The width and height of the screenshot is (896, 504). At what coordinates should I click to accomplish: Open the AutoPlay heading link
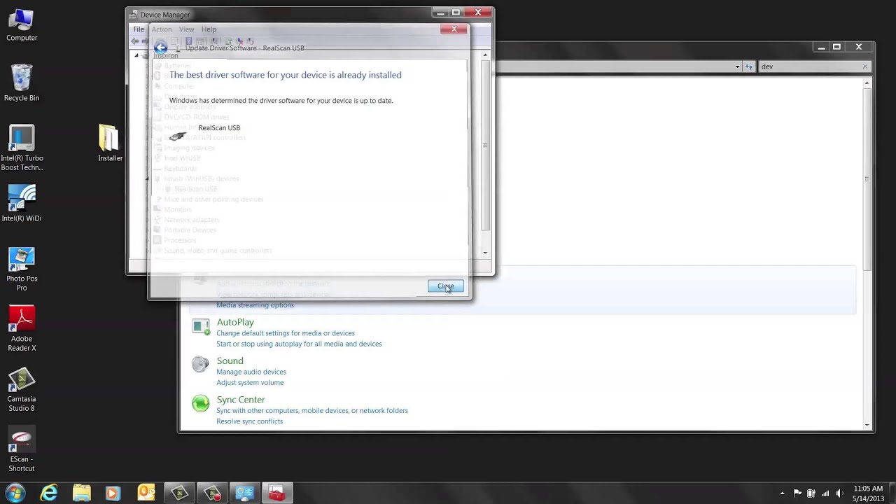[x=235, y=322]
